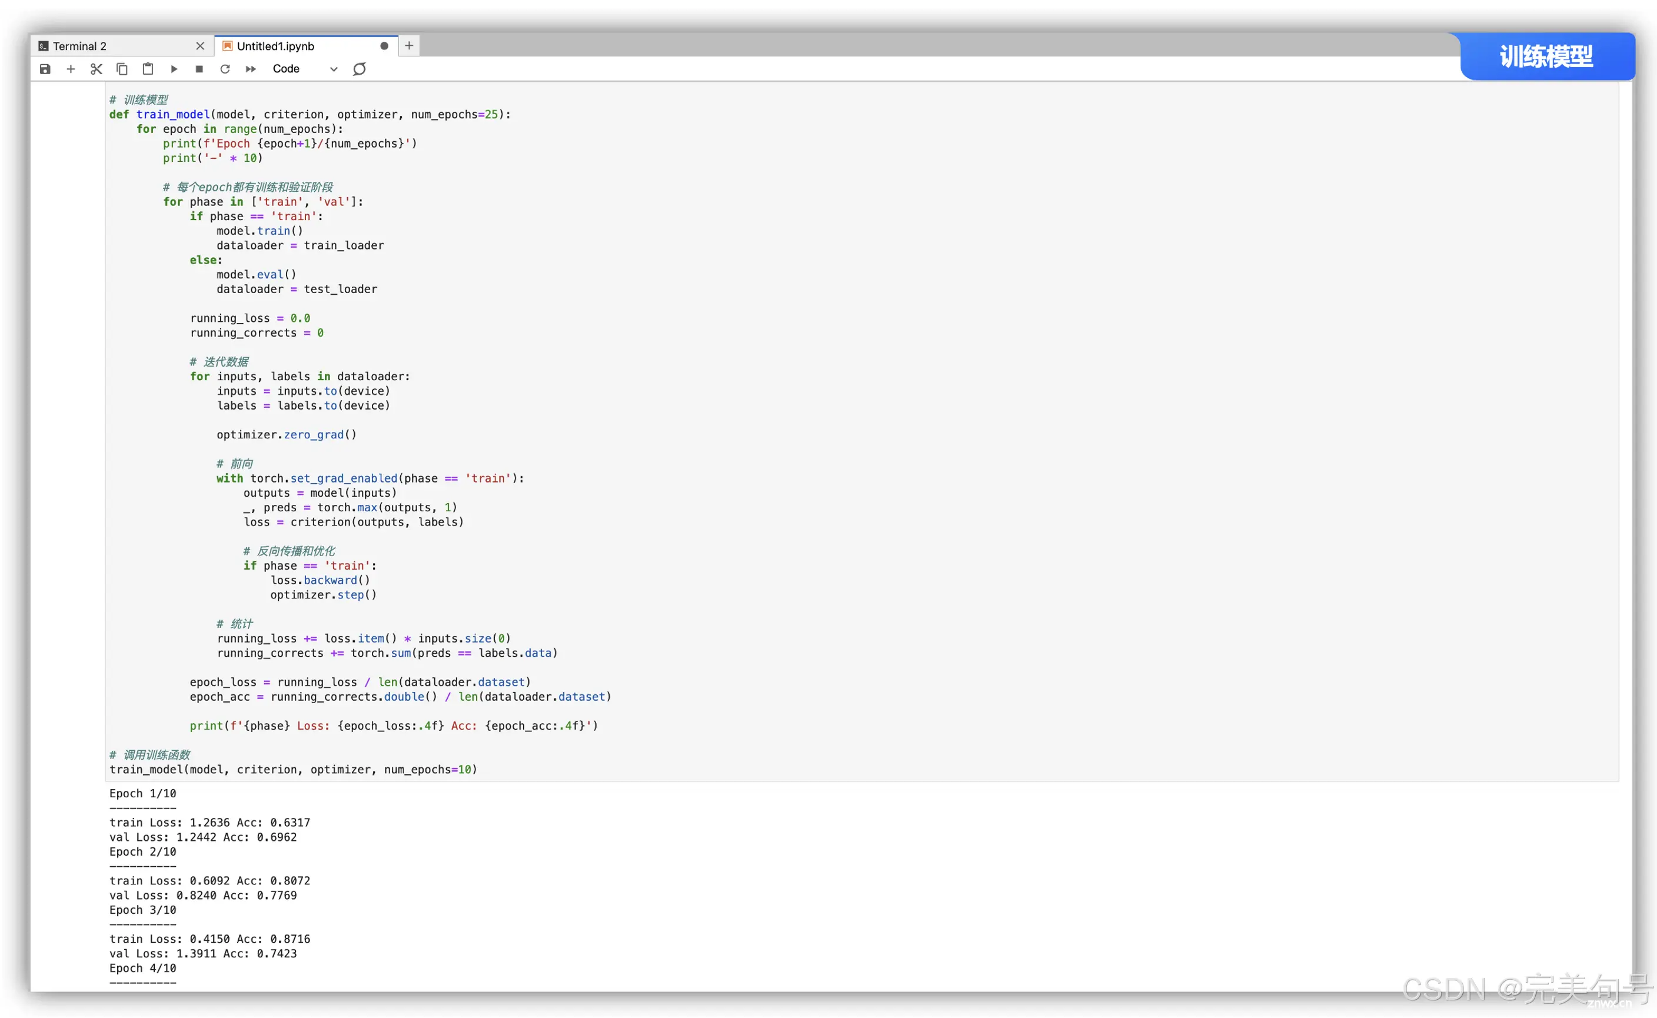The width and height of the screenshot is (1657, 1018).
Task: Click the 'running_corrects = 0' line
Action: pyautogui.click(x=257, y=333)
